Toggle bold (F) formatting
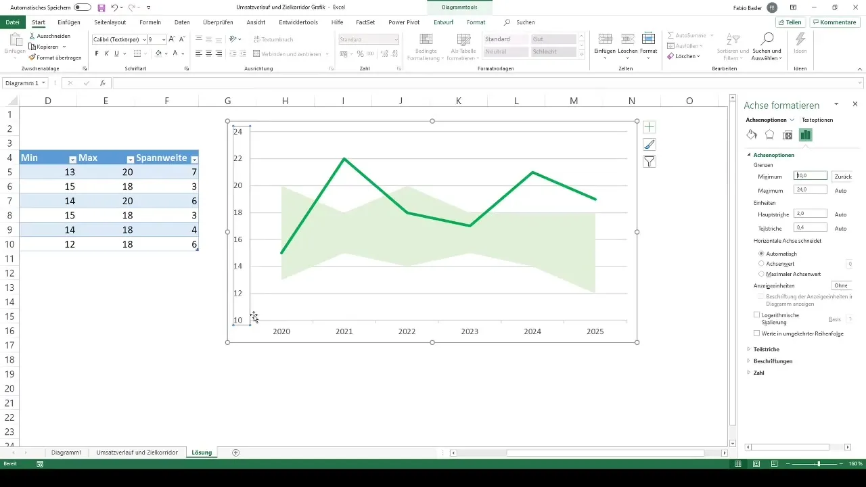The width and height of the screenshot is (866, 487). [96, 53]
